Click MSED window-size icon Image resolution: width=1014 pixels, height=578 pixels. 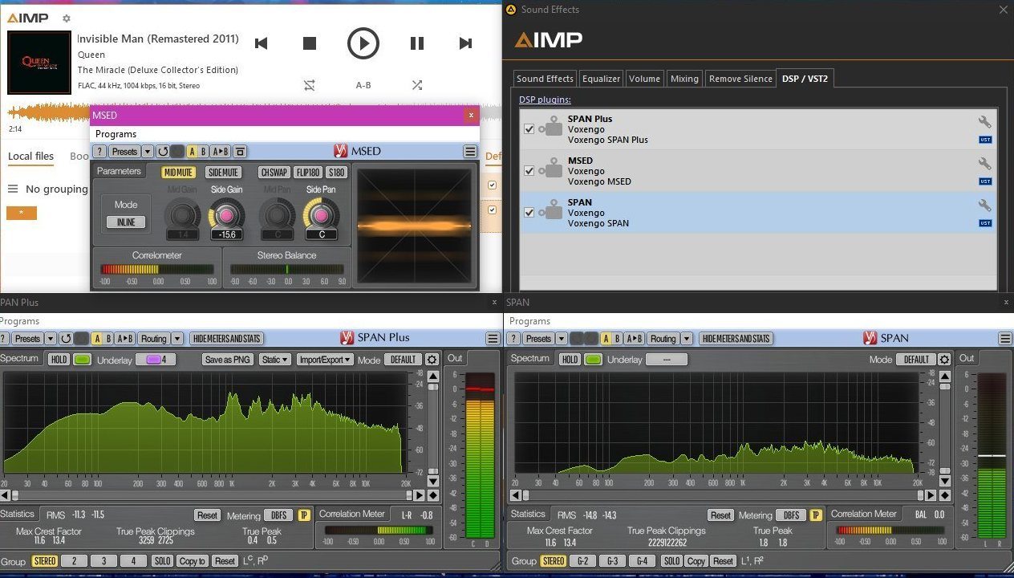point(239,152)
